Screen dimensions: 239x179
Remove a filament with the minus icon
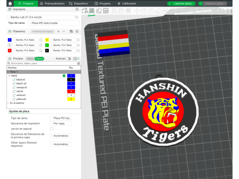[x=64, y=31]
